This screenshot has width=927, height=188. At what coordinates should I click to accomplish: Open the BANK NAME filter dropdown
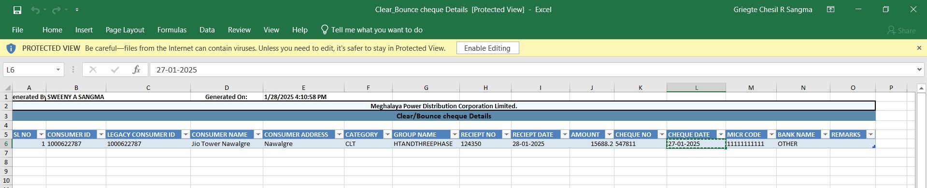click(x=825, y=134)
